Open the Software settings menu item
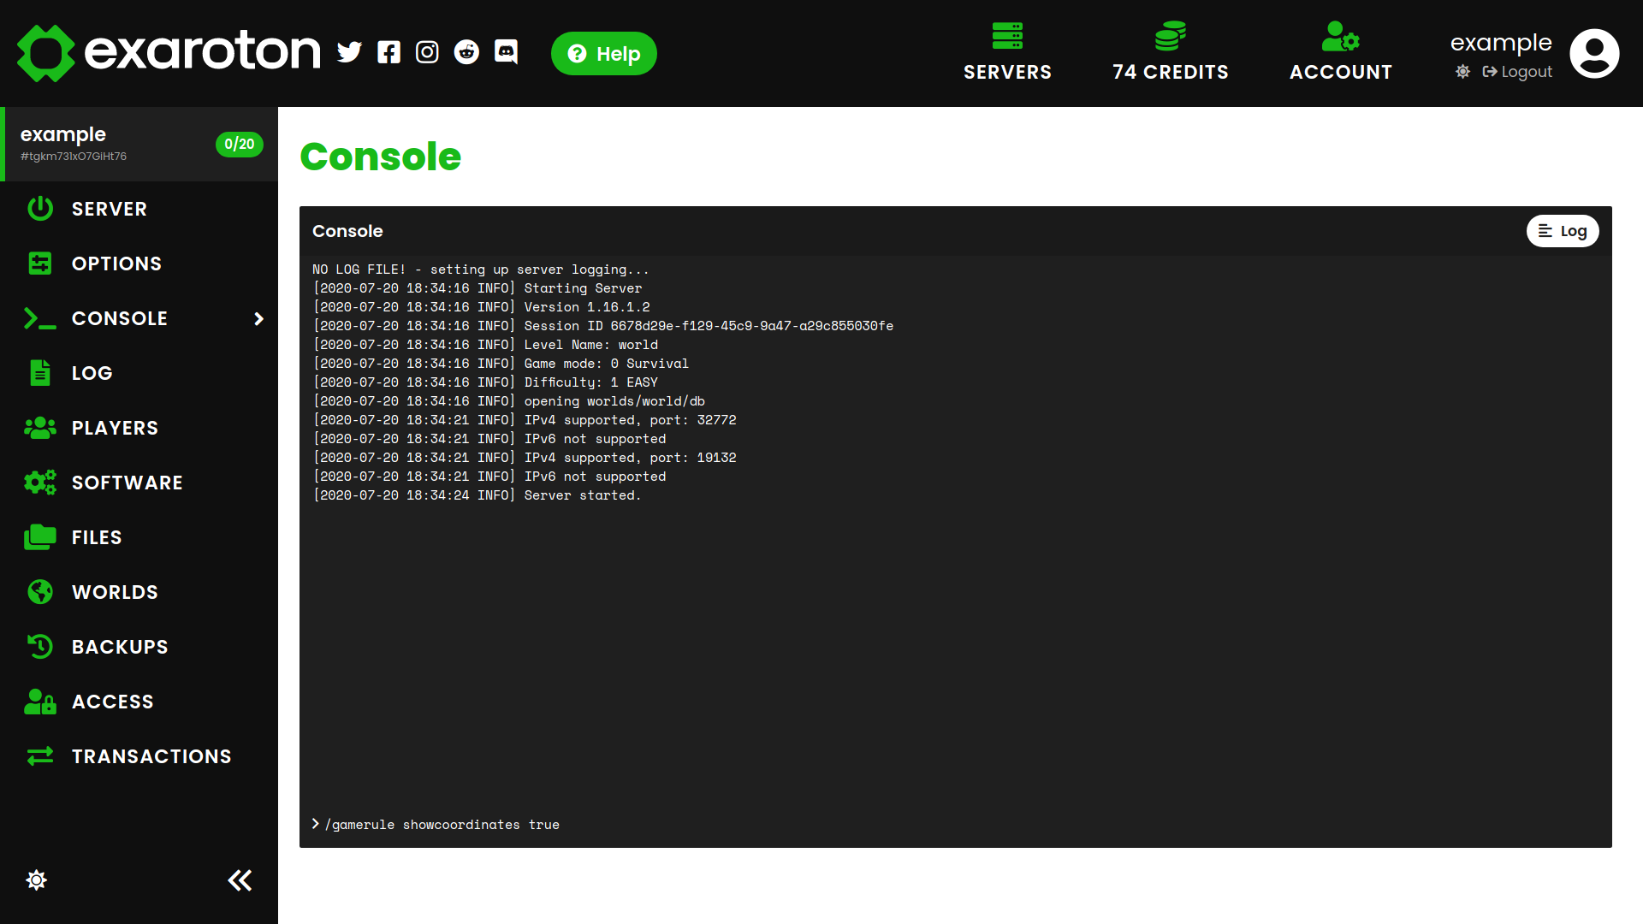 pos(127,483)
